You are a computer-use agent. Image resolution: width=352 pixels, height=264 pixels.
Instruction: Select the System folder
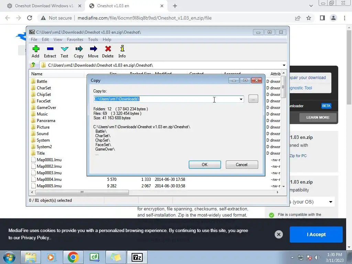[x=41, y=140]
